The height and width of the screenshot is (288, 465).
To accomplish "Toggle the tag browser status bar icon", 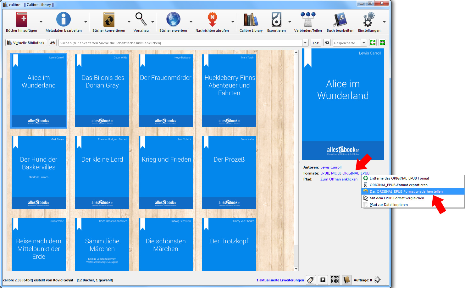I will 311,280.
